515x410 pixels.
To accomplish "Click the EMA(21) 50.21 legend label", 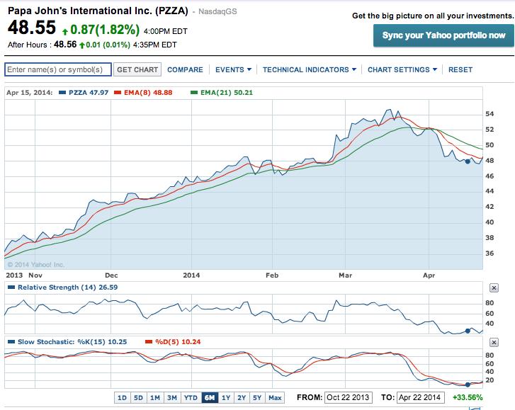I will point(227,93).
